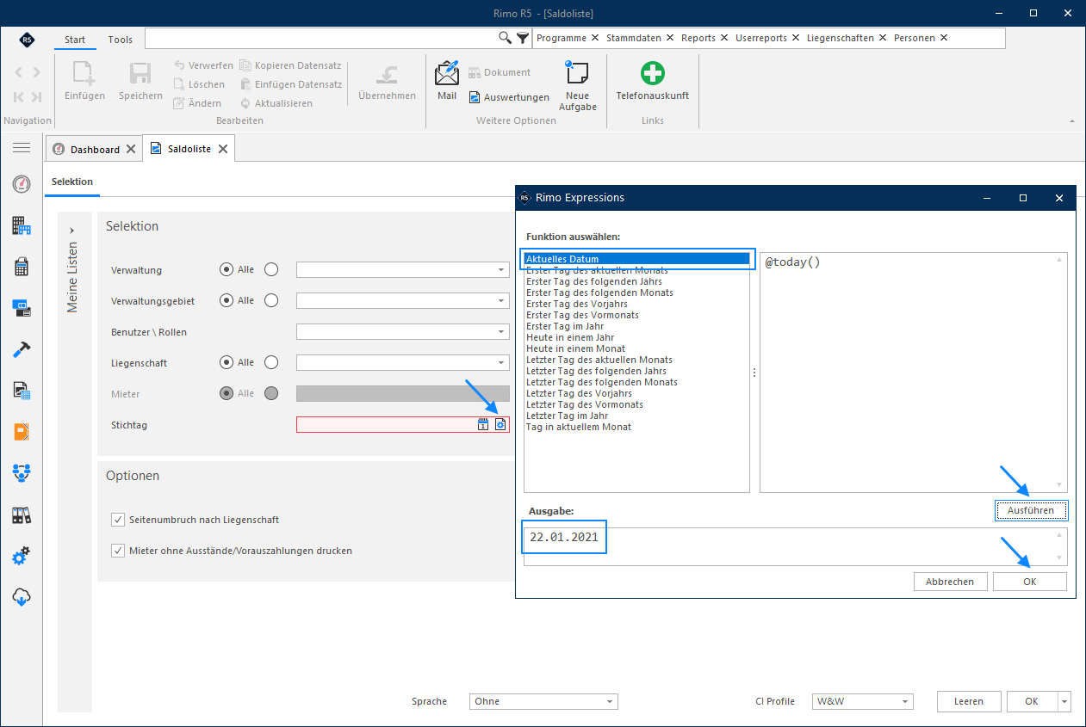The height and width of the screenshot is (727, 1086).
Task: Open the cloud download icon in sidebar
Action: [x=22, y=596]
